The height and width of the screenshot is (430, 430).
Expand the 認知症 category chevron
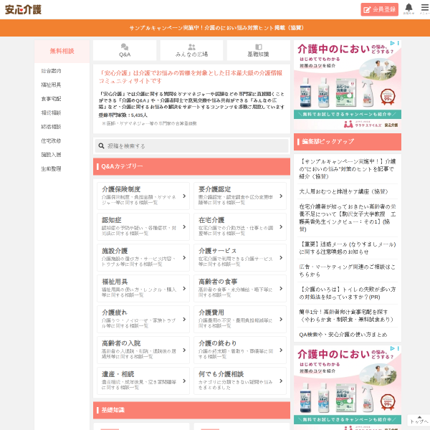pyautogui.click(x=184, y=226)
